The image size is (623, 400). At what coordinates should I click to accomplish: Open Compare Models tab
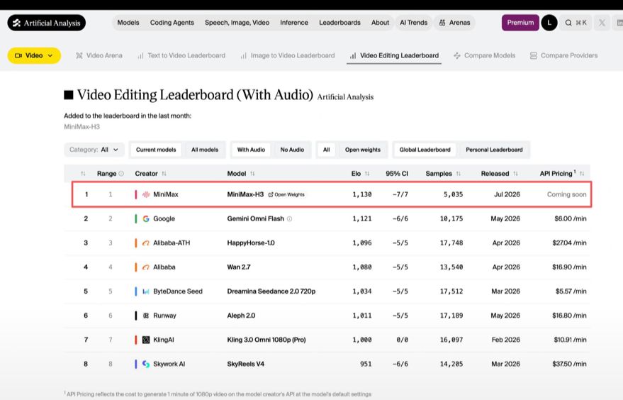point(484,55)
